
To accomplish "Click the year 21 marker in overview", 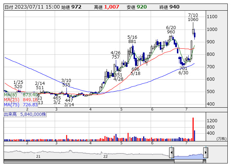I will coord(38,156).
